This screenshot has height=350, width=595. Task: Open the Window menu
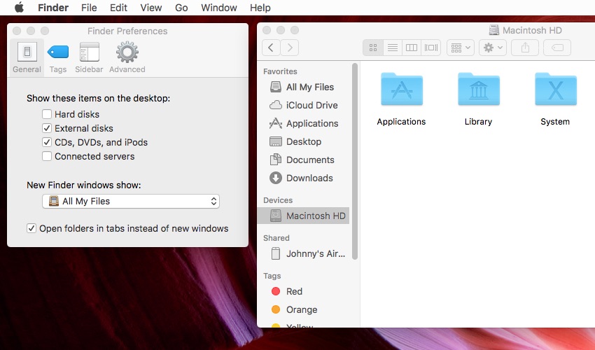[x=219, y=8]
